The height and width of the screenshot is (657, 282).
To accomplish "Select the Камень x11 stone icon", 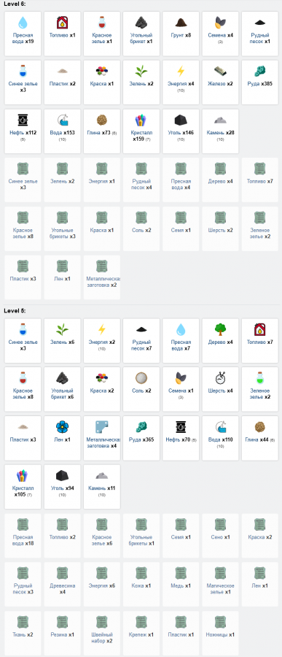I will tap(102, 476).
